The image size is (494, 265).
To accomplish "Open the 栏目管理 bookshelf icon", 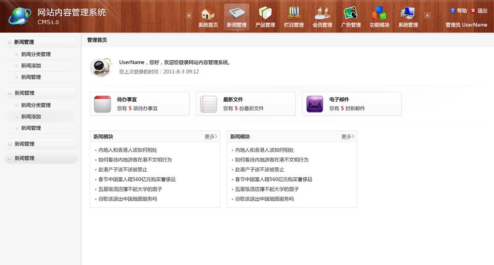I will click(x=294, y=13).
